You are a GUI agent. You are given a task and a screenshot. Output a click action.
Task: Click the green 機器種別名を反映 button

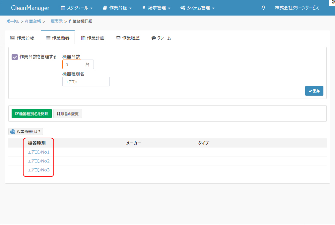point(32,114)
